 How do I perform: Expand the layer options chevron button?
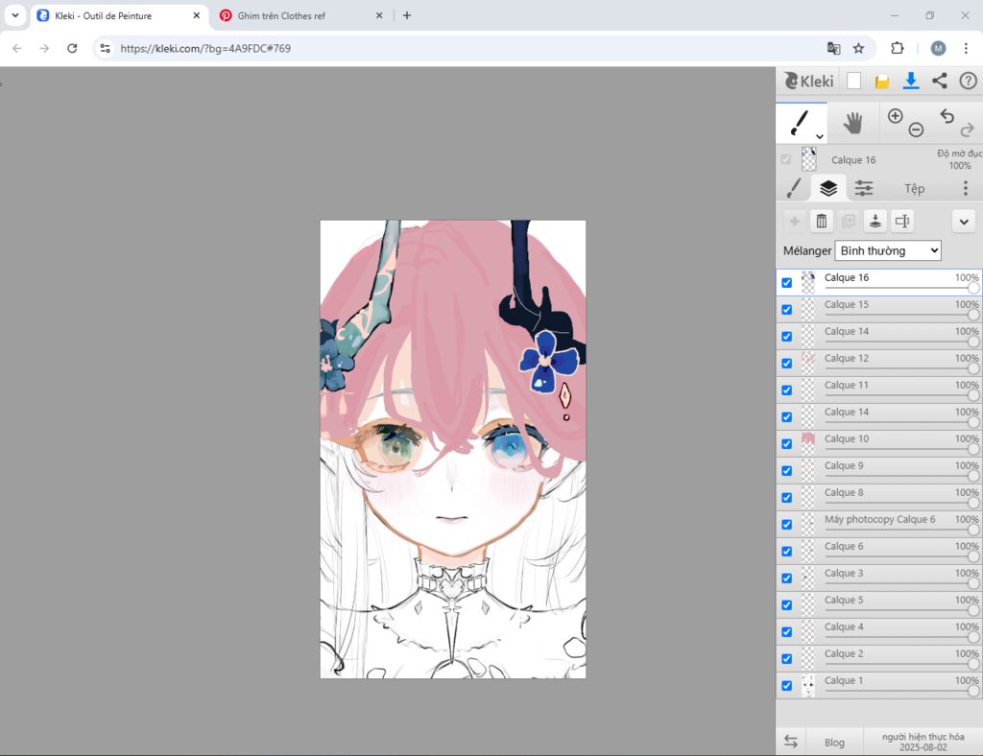(x=964, y=221)
